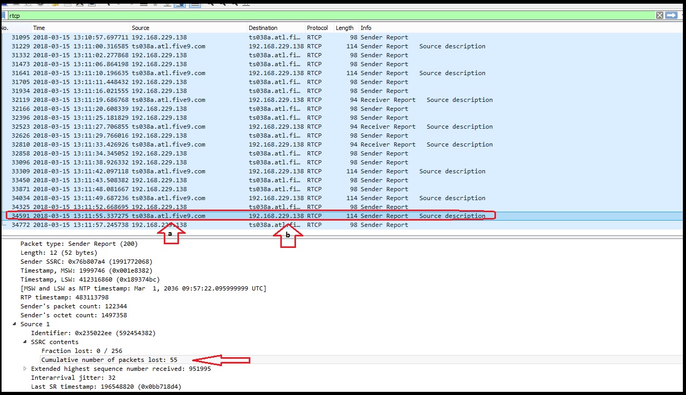The height and width of the screenshot is (395, 686).
Task: Sort the packet list by Protocol
Action: [319, 28]
